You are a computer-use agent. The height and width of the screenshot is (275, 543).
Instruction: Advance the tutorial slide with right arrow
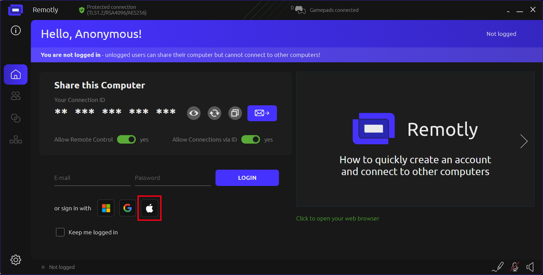(524, 141)
